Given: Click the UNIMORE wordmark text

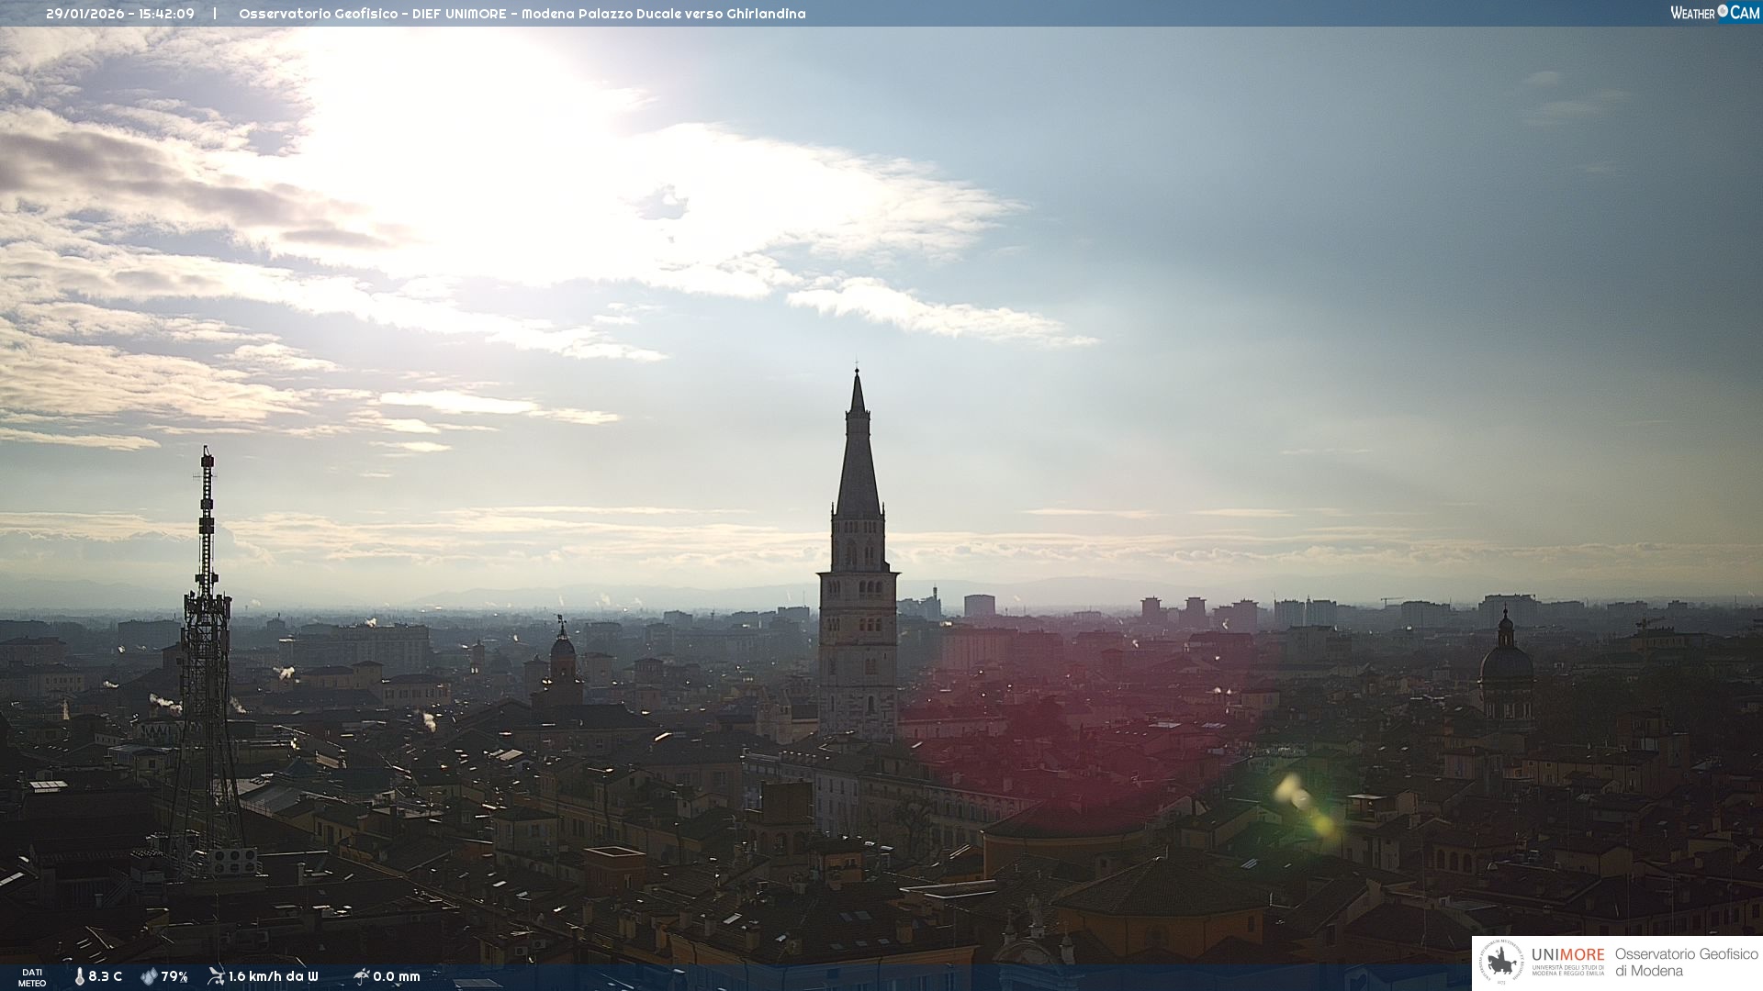Looking at the screenshot, I should tap(1567, 955).
